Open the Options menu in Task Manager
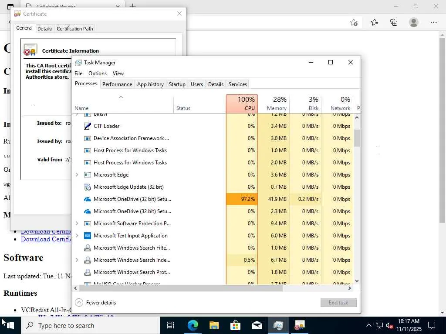The image size is (446, 334). pyautogui.click(x=98, y=73)
